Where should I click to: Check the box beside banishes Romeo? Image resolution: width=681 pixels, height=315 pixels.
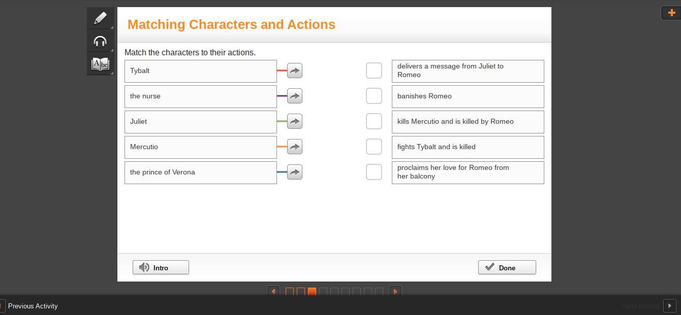pos(374,96)
